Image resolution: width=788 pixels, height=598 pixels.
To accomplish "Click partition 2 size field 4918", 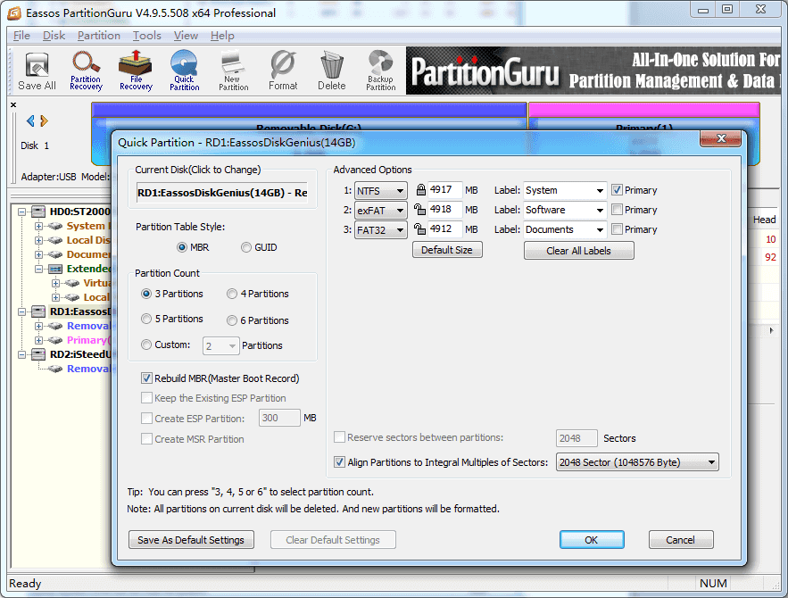I will [444, 210].
